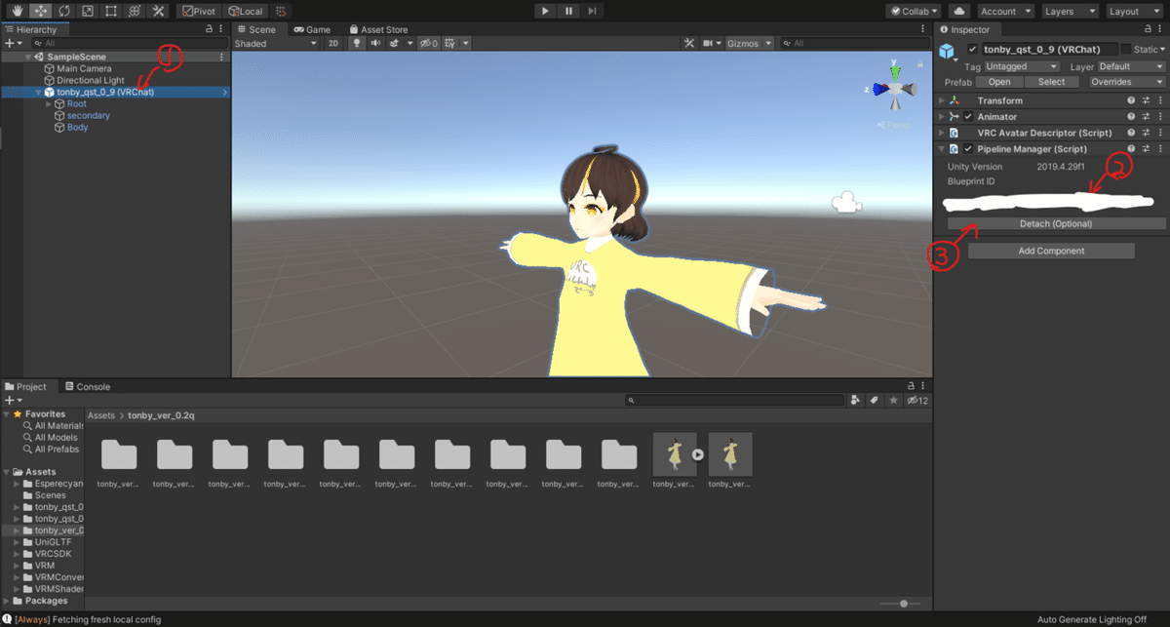Toggle scene lighting bulb icon
The height and width of the screenshot is (627, 1170).
point(357,43)
